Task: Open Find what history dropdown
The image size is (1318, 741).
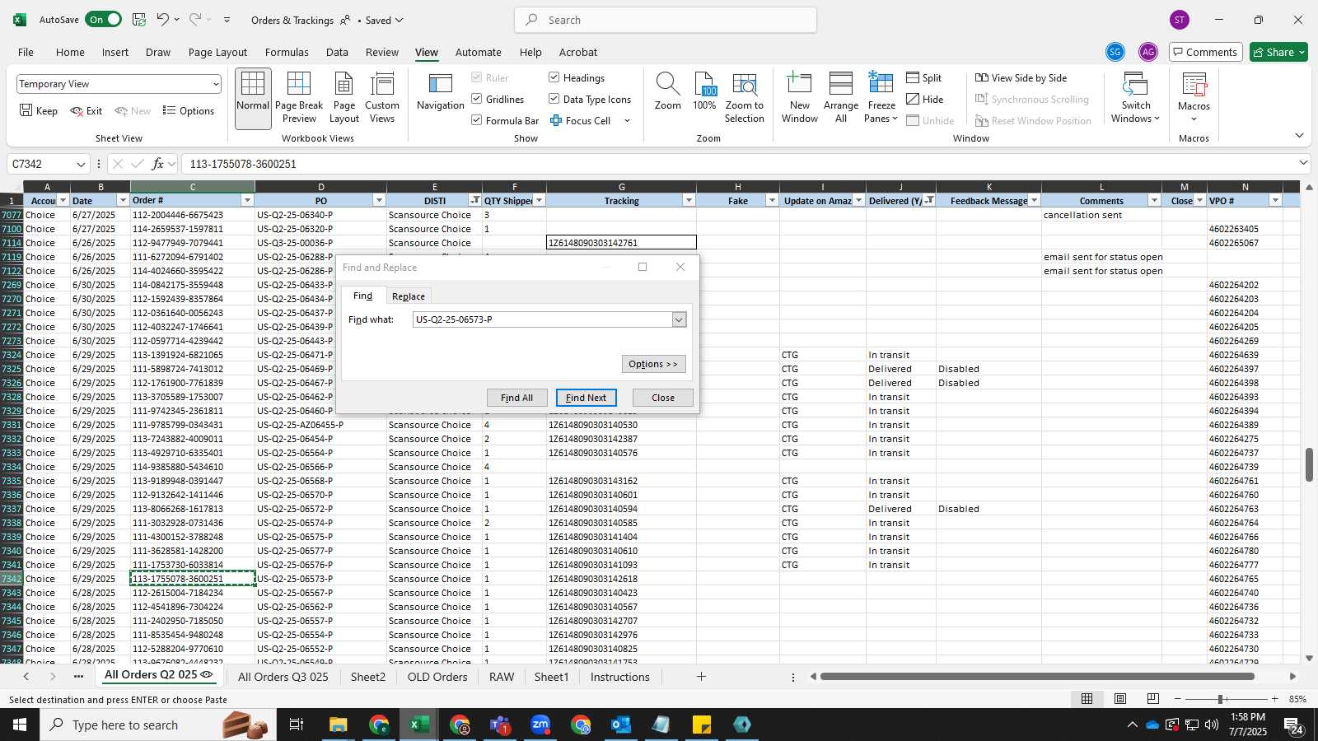Action: pyautogui.click(x=679, y=319)
